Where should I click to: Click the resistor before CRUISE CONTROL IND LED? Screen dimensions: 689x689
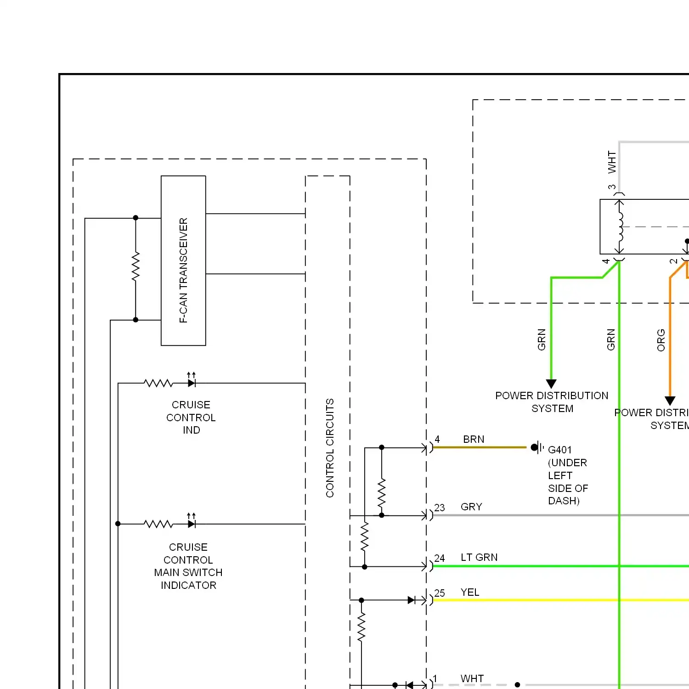click(x=158, y=383)
